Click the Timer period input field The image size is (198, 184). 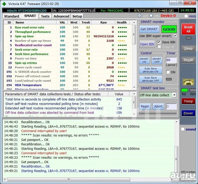(x=171, y=61)
